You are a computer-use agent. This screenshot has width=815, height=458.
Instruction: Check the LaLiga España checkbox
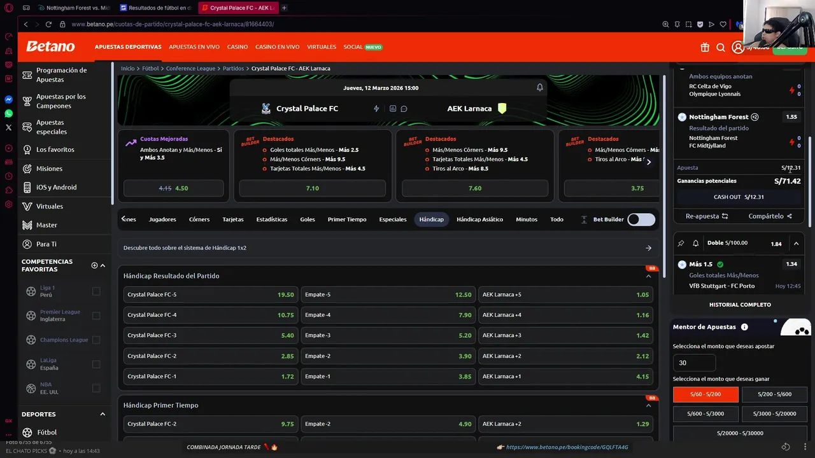point(96,364)
